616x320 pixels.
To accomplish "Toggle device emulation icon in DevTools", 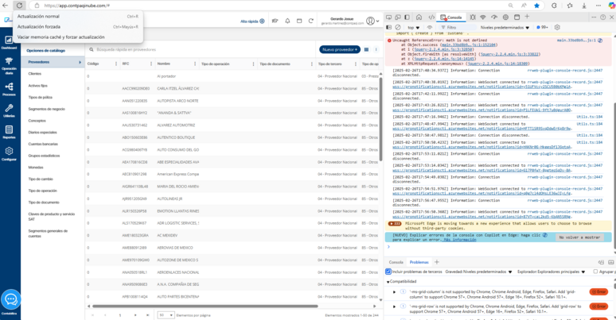I will click(399, 17).
